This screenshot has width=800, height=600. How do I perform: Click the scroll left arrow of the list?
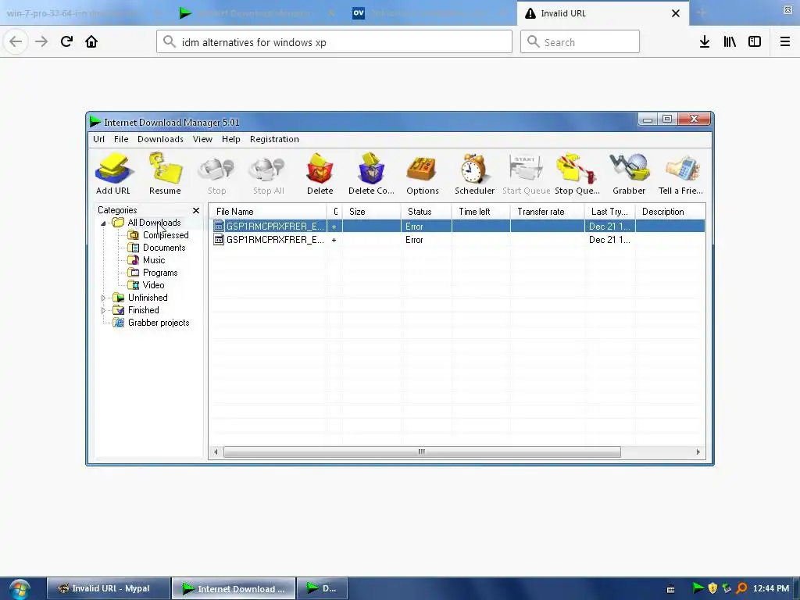pos(216,452)
